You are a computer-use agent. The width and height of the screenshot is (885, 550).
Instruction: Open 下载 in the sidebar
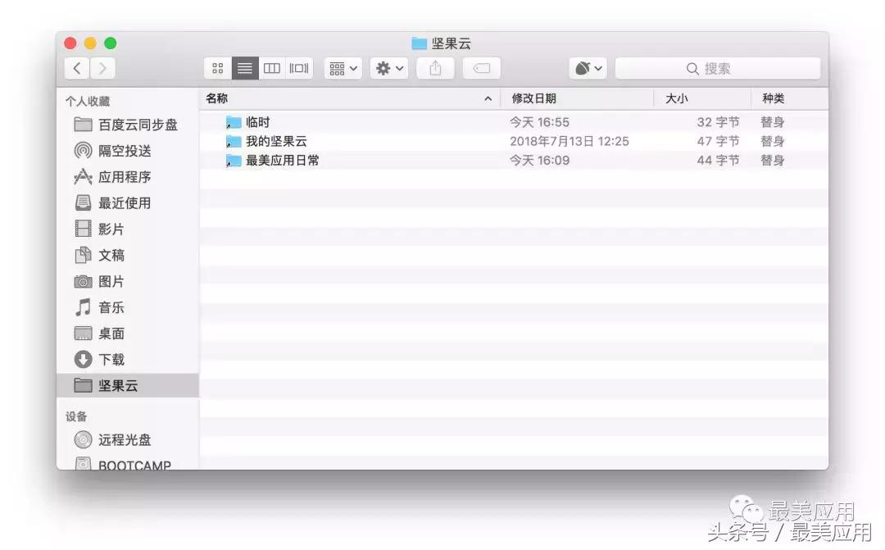[x=128, y=359]
